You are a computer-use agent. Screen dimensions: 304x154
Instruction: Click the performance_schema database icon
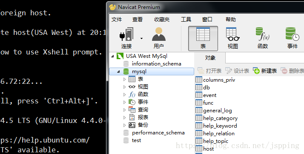tap(126, 133)
